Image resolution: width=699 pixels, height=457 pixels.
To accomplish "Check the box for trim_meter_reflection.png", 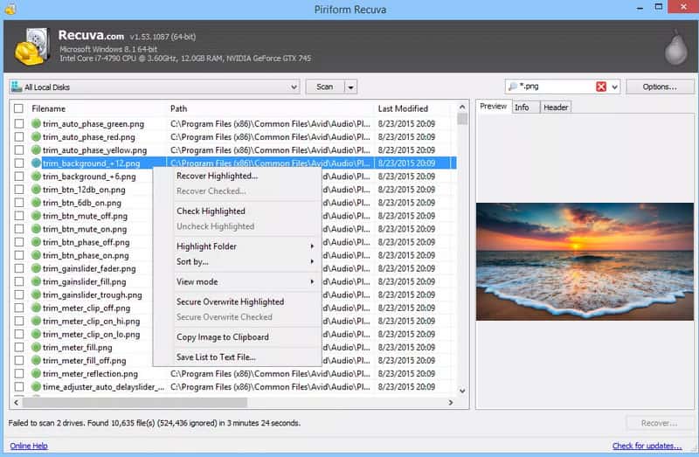I will (18, 374).
